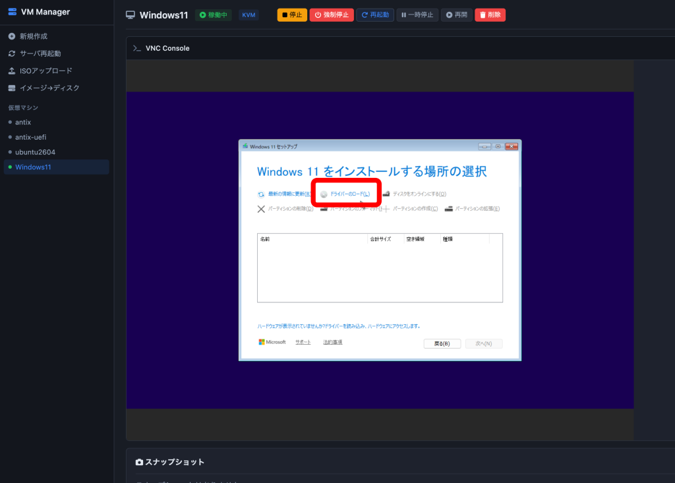Click the VM Manager logo icon
This screenshot has height=483, width=675.
12,12
